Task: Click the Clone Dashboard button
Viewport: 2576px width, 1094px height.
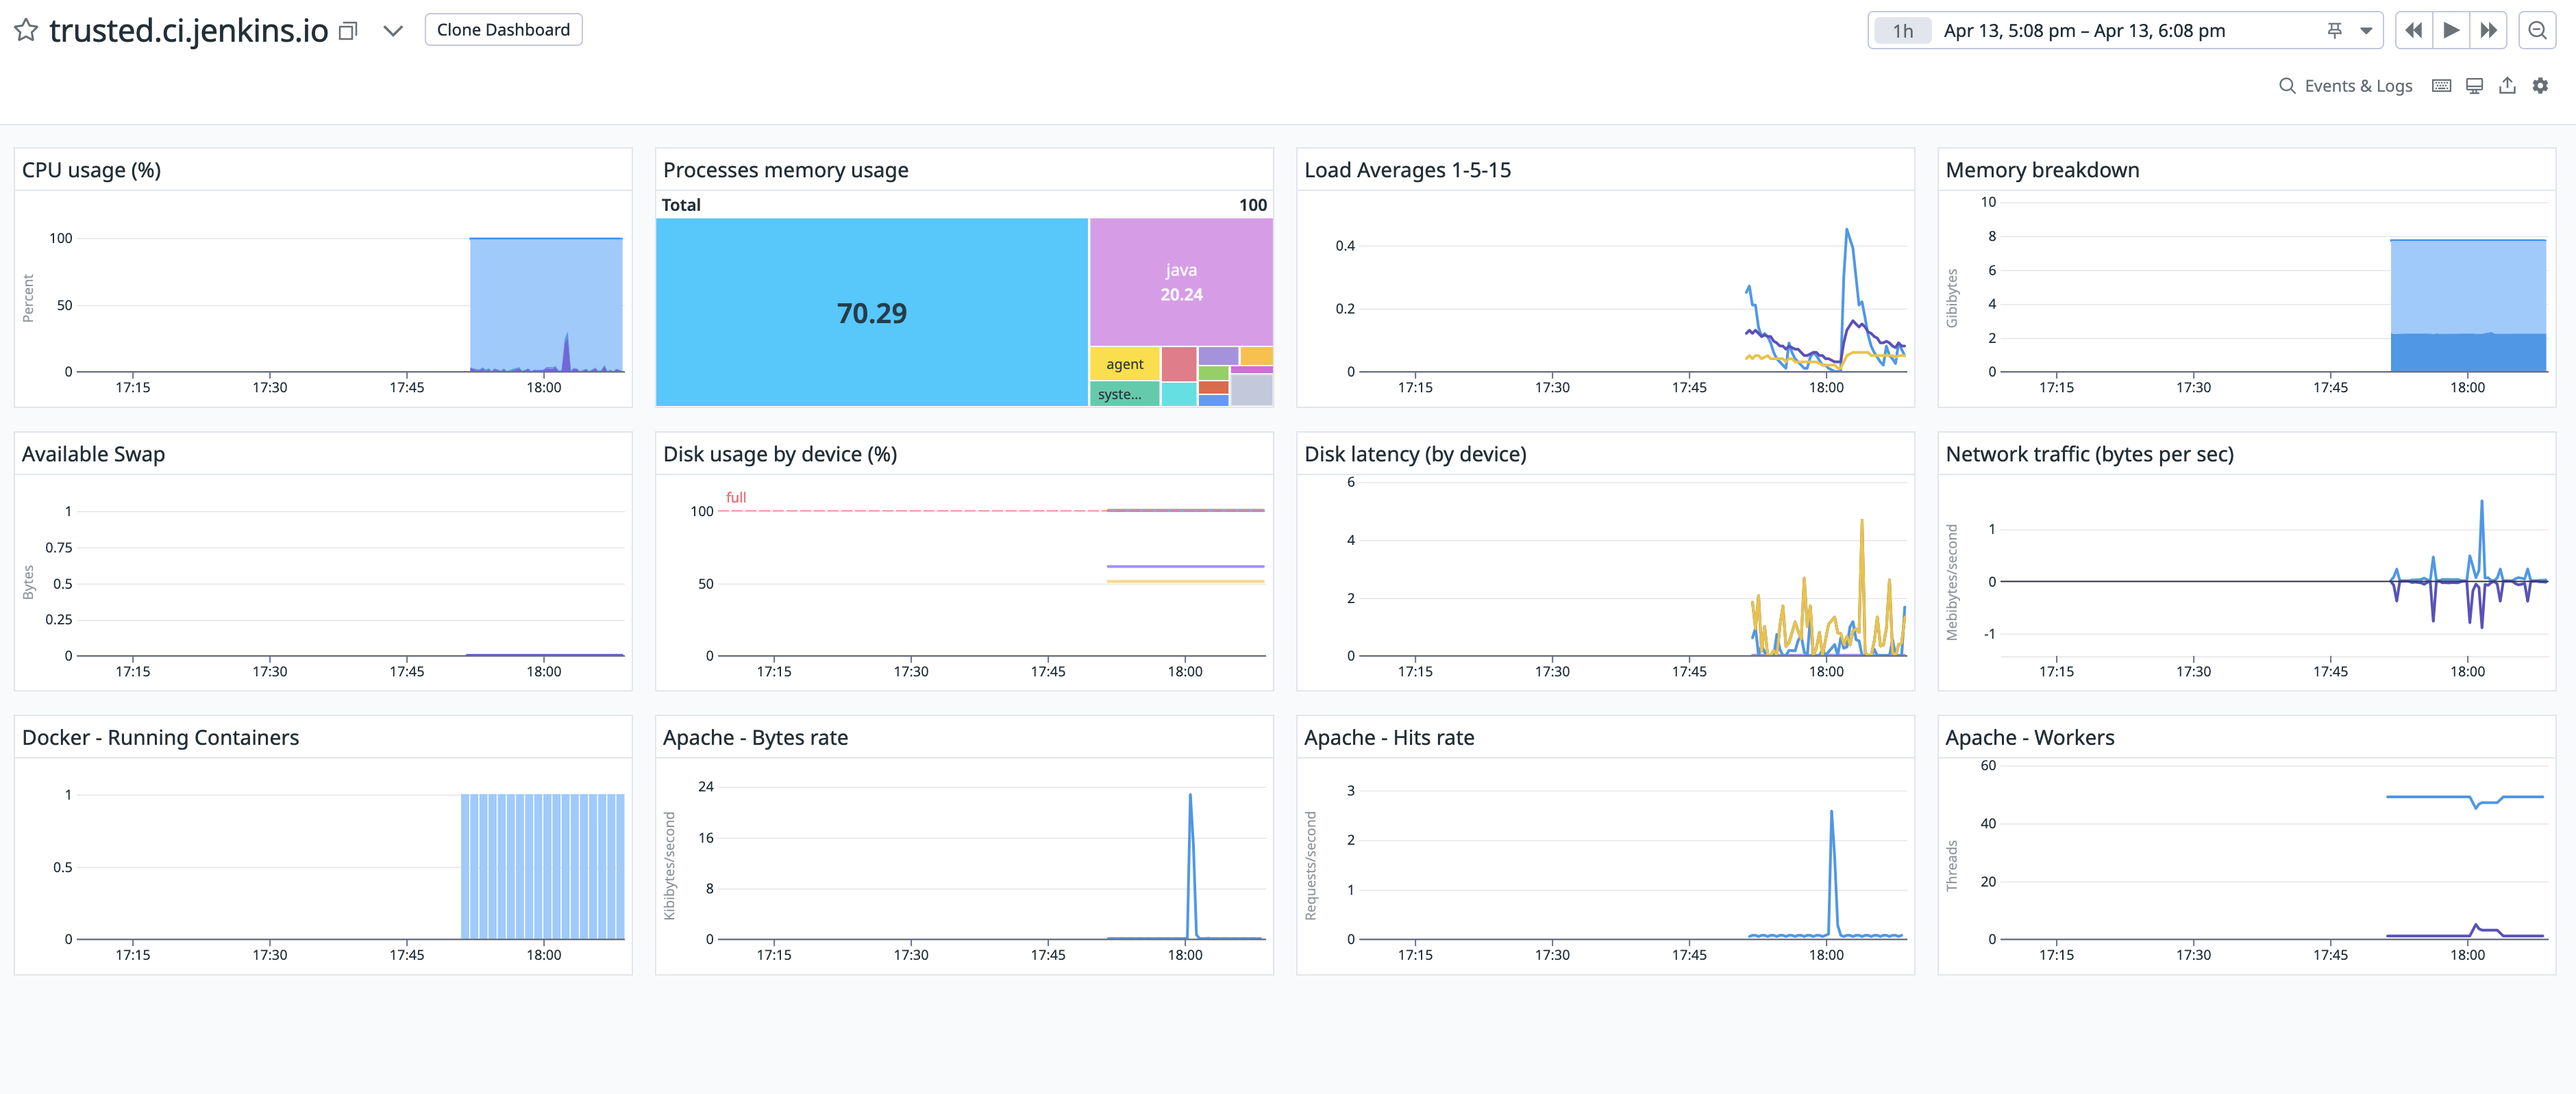Action: [x=503, y=29]
